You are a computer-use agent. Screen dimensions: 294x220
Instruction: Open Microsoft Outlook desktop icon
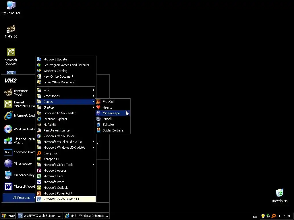(x=11, y=57)
